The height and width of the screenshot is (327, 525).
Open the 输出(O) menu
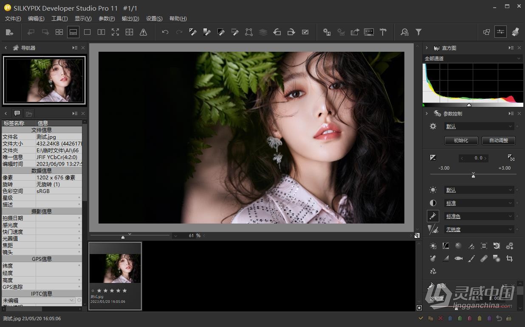click(x=130, y=18)
